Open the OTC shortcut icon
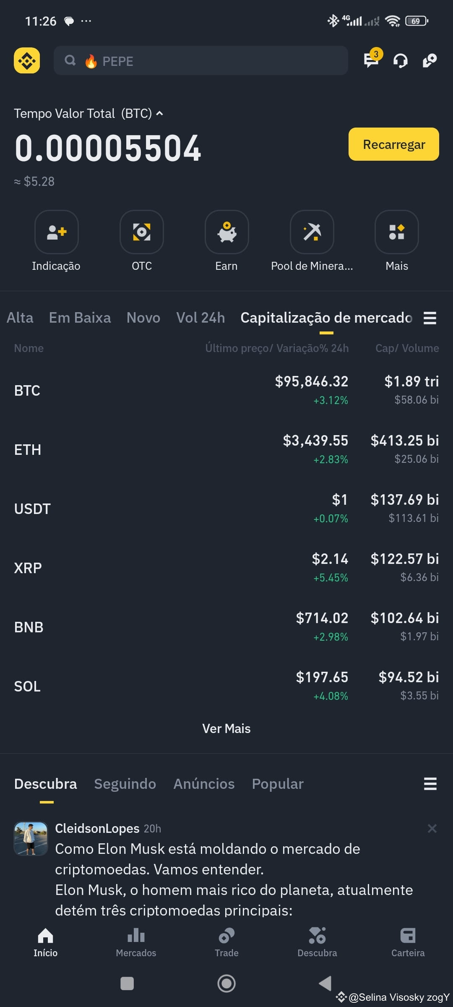The height and width of the screenshot is (1007, 453). coord(142,232)
